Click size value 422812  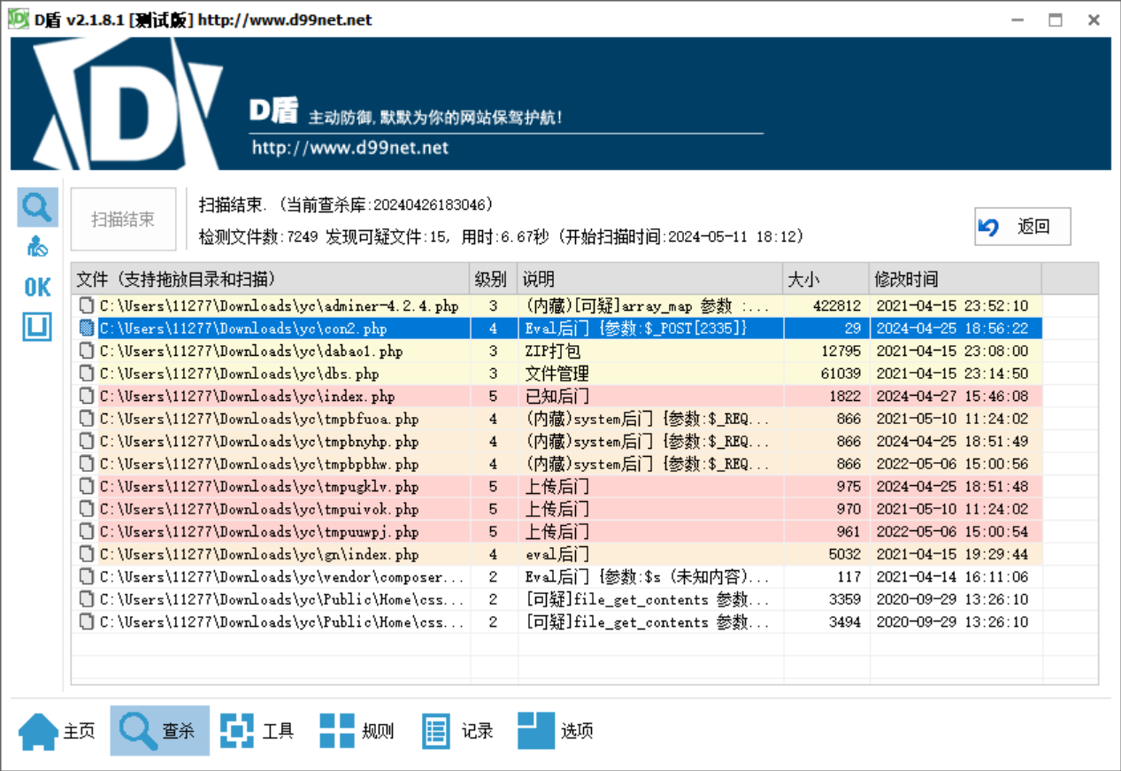tap(836, 306)
